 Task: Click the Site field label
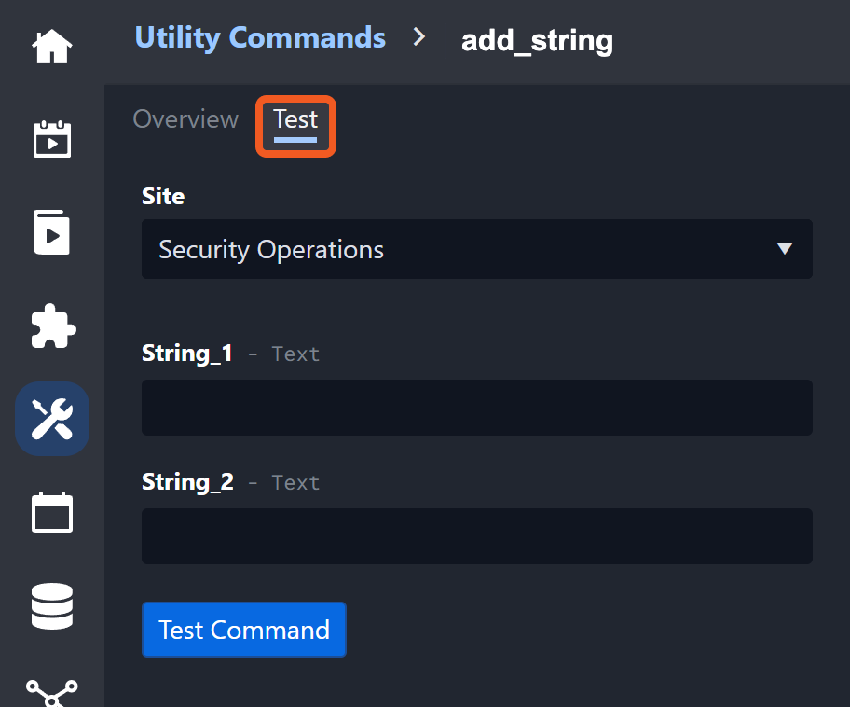tap(163, 196)
